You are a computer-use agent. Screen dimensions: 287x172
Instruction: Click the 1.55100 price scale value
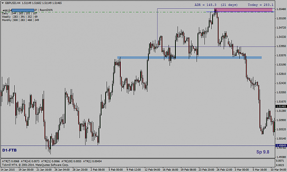[281, 18]
